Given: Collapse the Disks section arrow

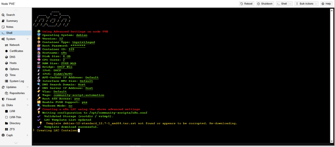Looking at the screenshot, I should pos(27,105).
